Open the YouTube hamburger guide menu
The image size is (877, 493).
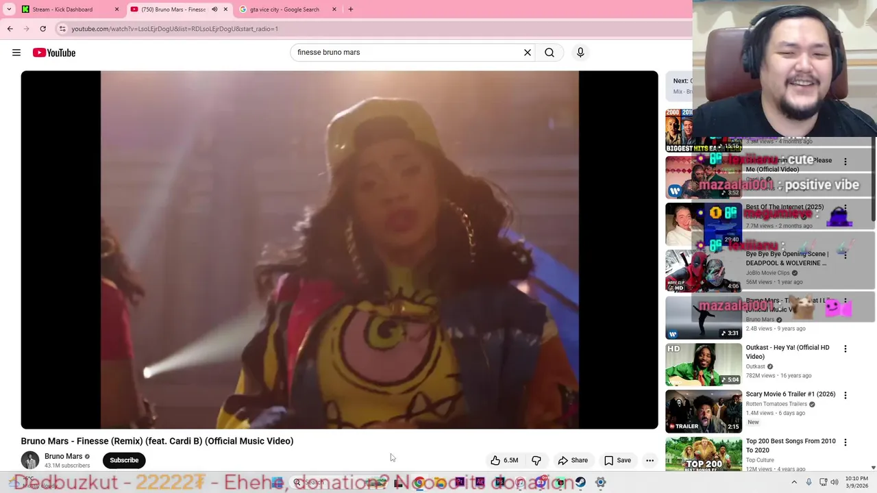pos(16,53)
